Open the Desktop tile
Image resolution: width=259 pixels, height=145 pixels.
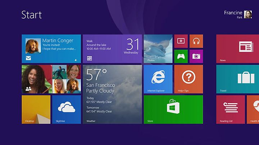(x=36, y=110)
